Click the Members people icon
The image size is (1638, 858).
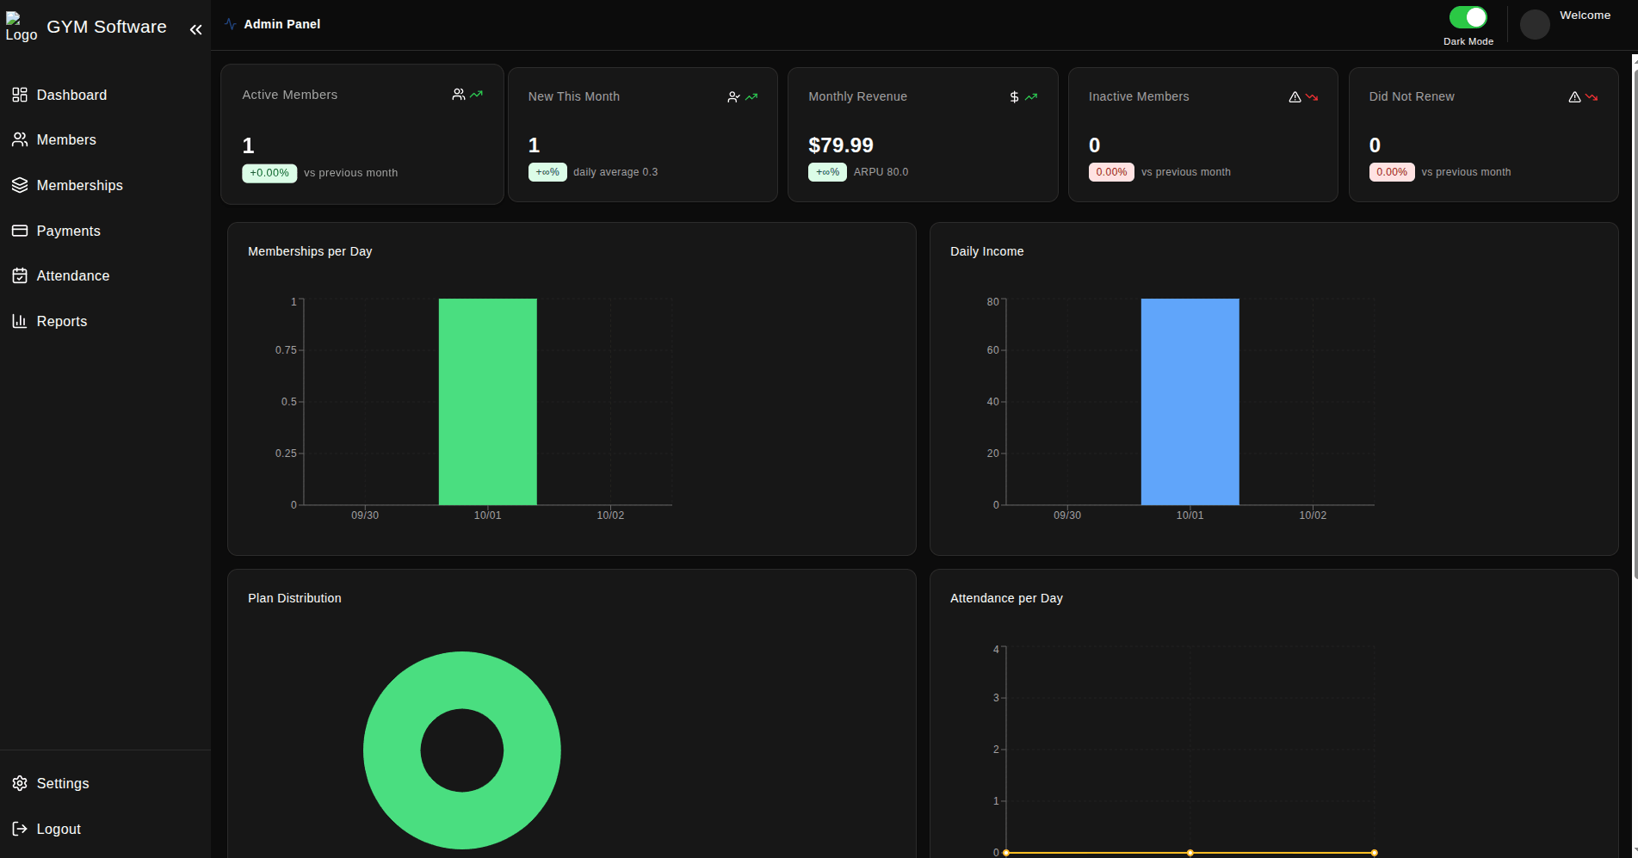20,139
